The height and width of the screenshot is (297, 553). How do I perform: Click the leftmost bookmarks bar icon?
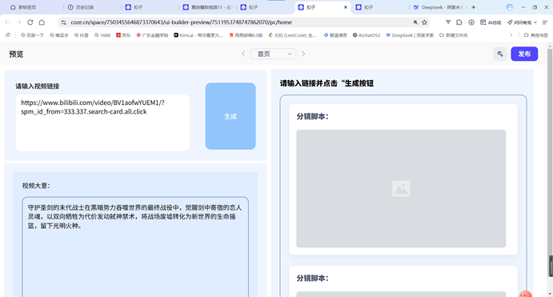pos(8,35)
